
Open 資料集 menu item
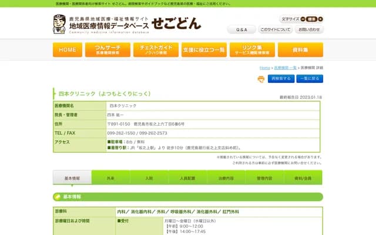[x=300, y=50]
